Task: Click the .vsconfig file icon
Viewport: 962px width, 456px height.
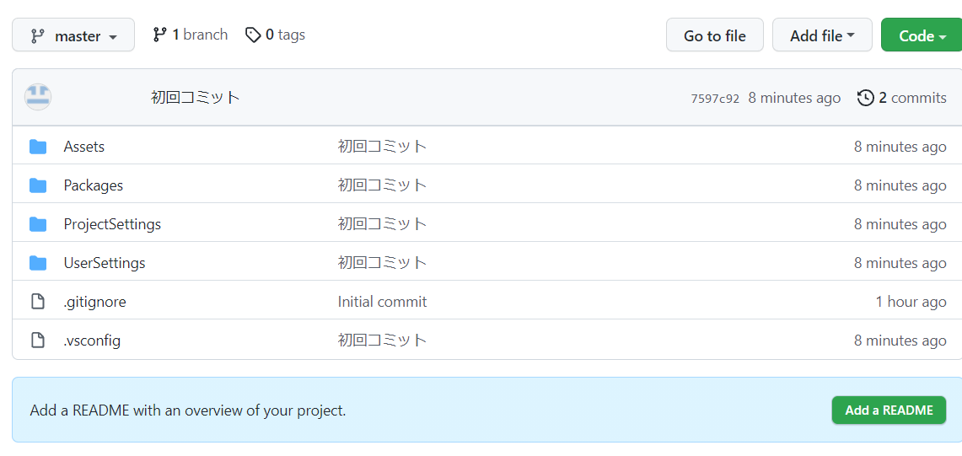Action: pyautogui.click(x=38, y=341)
